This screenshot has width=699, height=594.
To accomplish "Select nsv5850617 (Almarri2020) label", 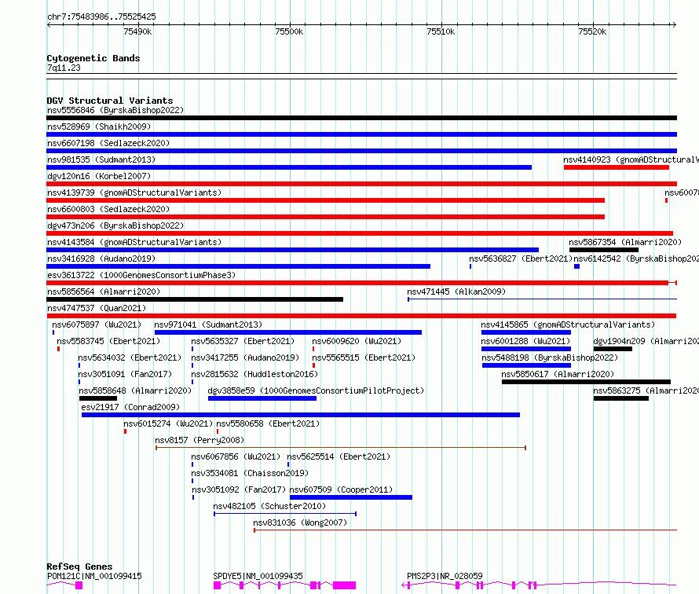I will pyautogui.click(x=558, y=374).
